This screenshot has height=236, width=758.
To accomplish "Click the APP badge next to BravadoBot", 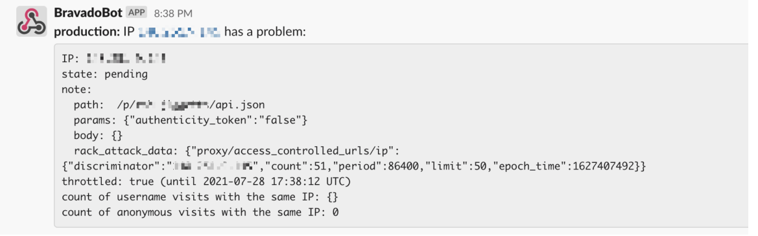I will tap(136, 12).
